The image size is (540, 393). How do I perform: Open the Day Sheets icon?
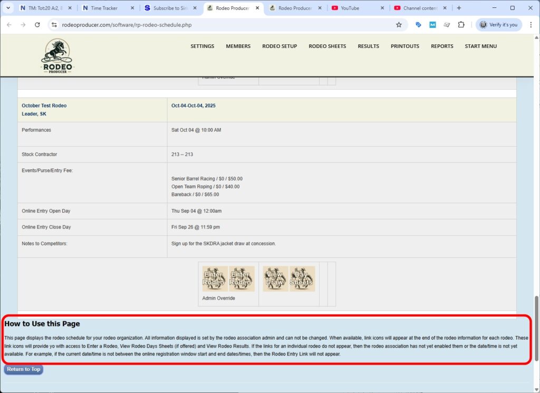click(x=302, y=279)
